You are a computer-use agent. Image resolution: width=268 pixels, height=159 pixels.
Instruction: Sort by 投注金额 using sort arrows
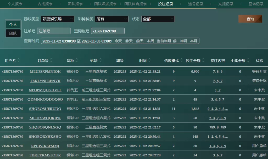coord(203,61)
